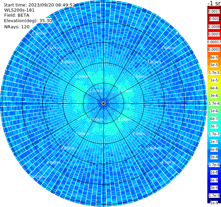The width and height of the screenshot is (221, 207).
Task: Click the 1e-8 colorbar label
Action: coord(214,172)
